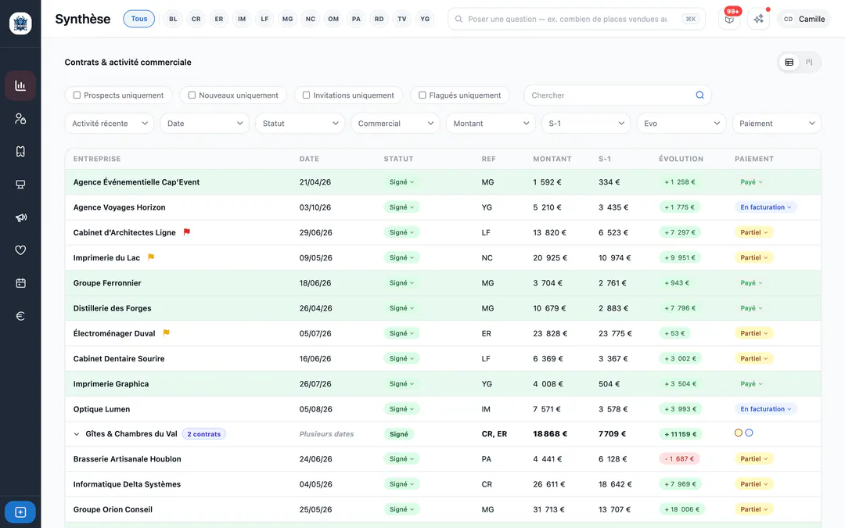Click the +18 006 € evolution badge

(681, 509)
